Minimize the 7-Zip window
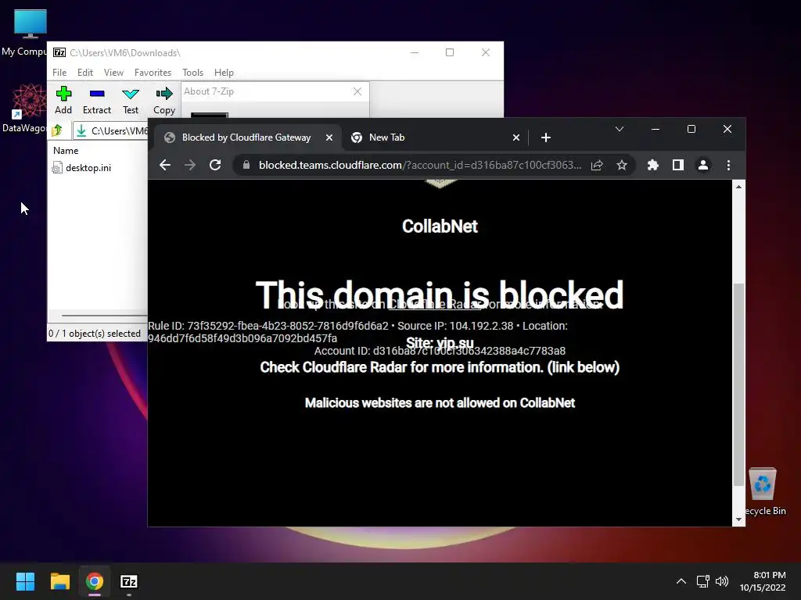This screenshot has width=801, height=600. point(415,52)
